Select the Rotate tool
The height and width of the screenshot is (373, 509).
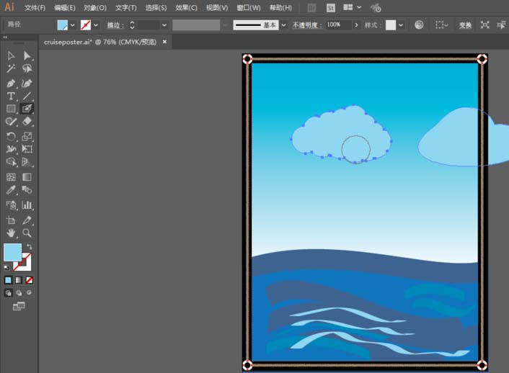click(x=11, y=137)
